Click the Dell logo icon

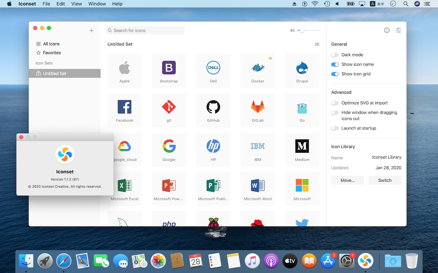tap(213, 68)
